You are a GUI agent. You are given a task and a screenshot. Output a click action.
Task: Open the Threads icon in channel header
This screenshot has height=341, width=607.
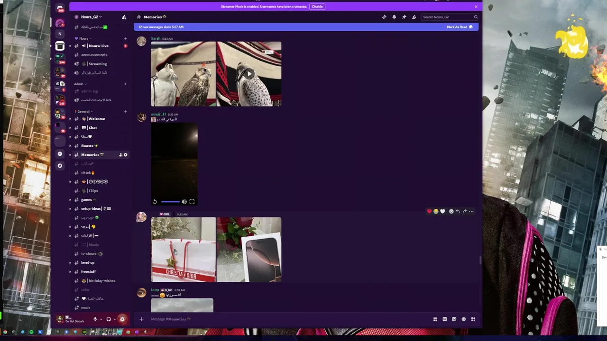pos(384,17)
